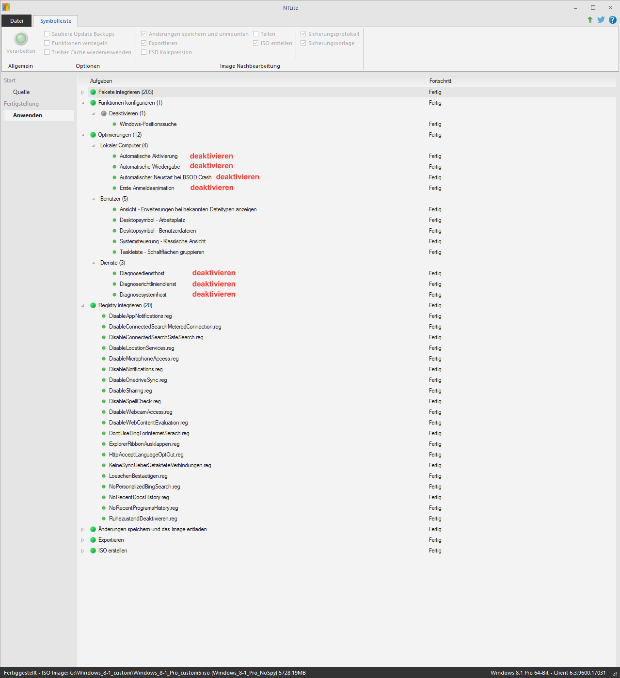
Task: Click green dot beside Änderungen speichern row
Action: coord(93,529)
